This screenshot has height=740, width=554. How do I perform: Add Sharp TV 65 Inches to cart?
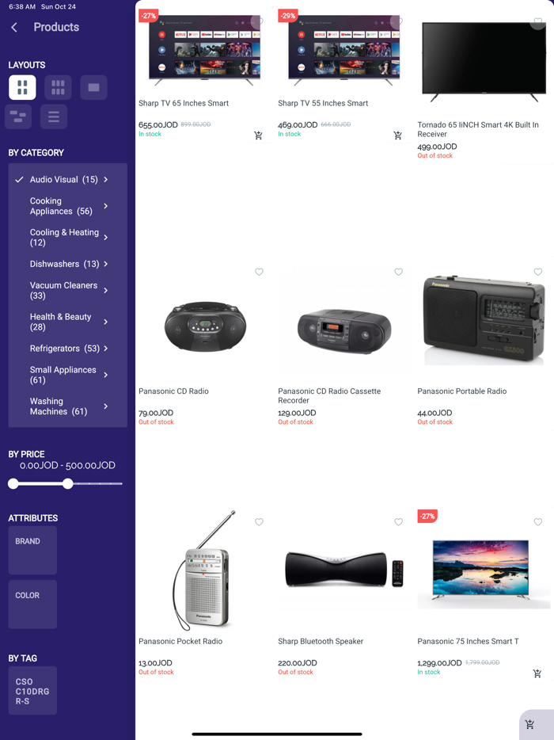pyautogui.click(x=258, y=135)
